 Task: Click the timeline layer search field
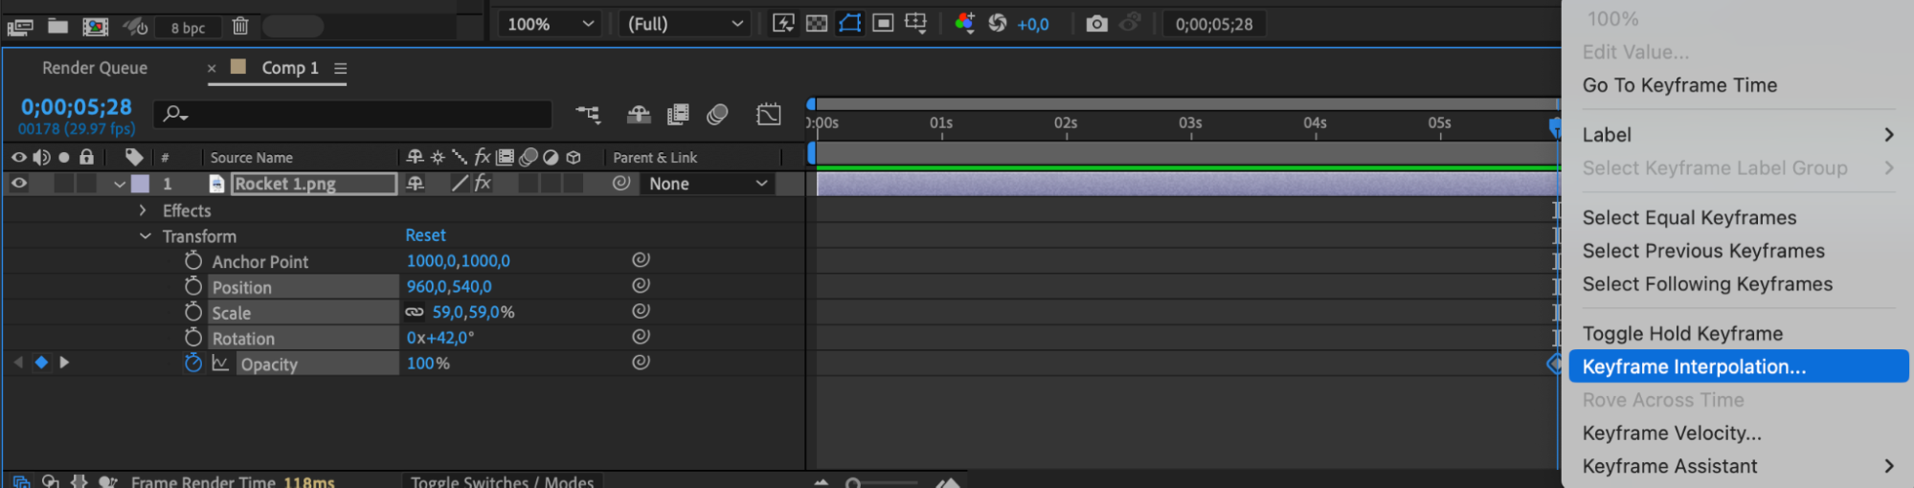352,114
